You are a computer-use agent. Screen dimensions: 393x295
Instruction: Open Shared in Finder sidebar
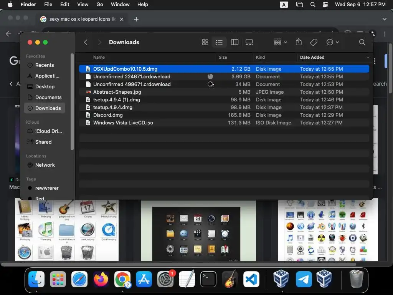tap(45, 142)
